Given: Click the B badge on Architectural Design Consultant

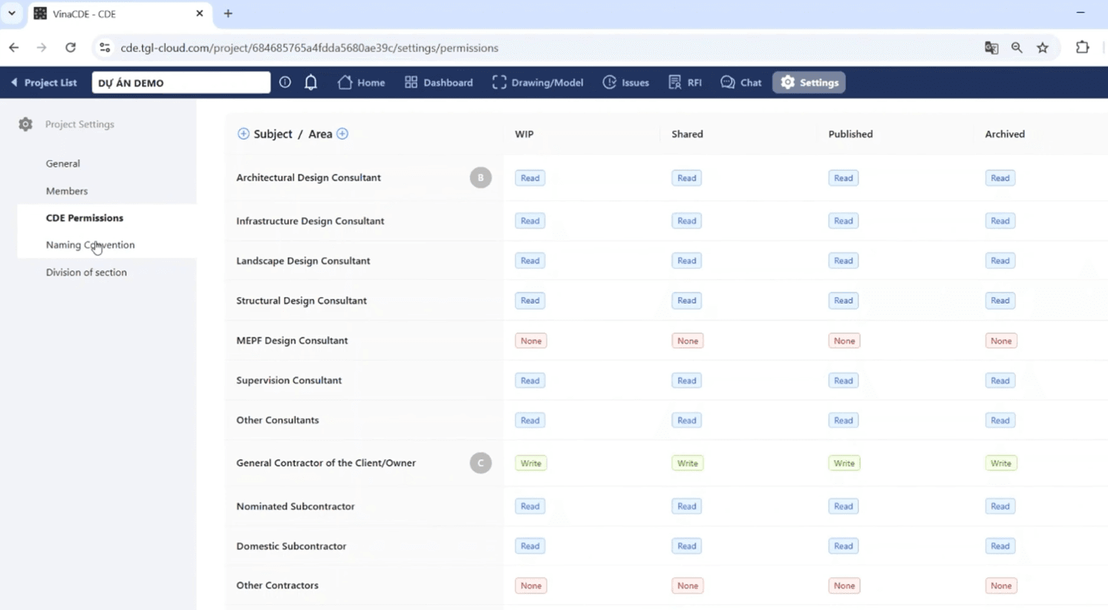Looking at the screenshot, I should coord(480,177).
